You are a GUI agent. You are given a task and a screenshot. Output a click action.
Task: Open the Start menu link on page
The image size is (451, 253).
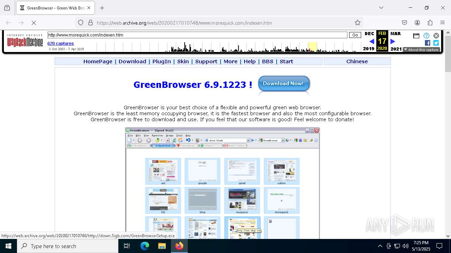pos(286,61)
